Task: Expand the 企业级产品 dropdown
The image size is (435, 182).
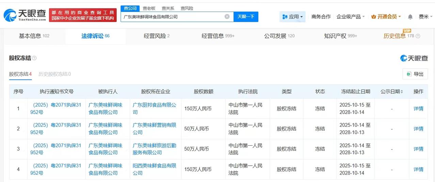Action: pyautogui.click(x=351, y=17)
